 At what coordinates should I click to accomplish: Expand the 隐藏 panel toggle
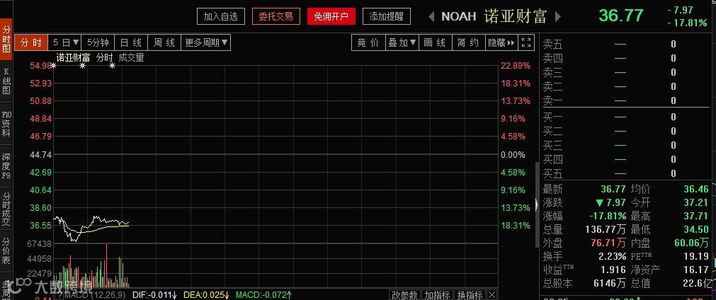(501, 43)
